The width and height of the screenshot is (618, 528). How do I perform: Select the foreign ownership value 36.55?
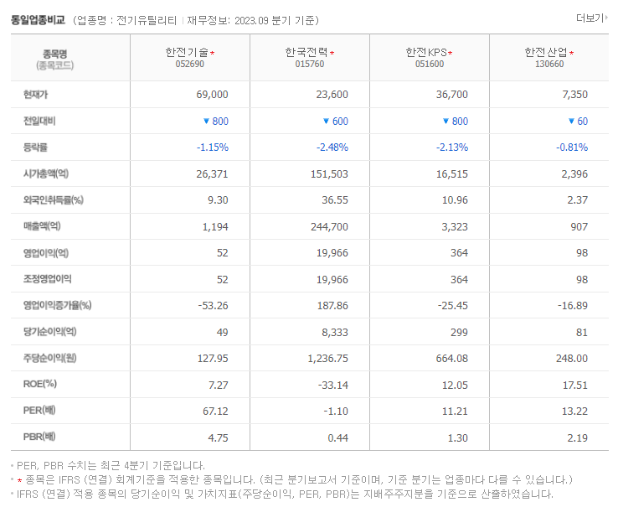point(335,200)
